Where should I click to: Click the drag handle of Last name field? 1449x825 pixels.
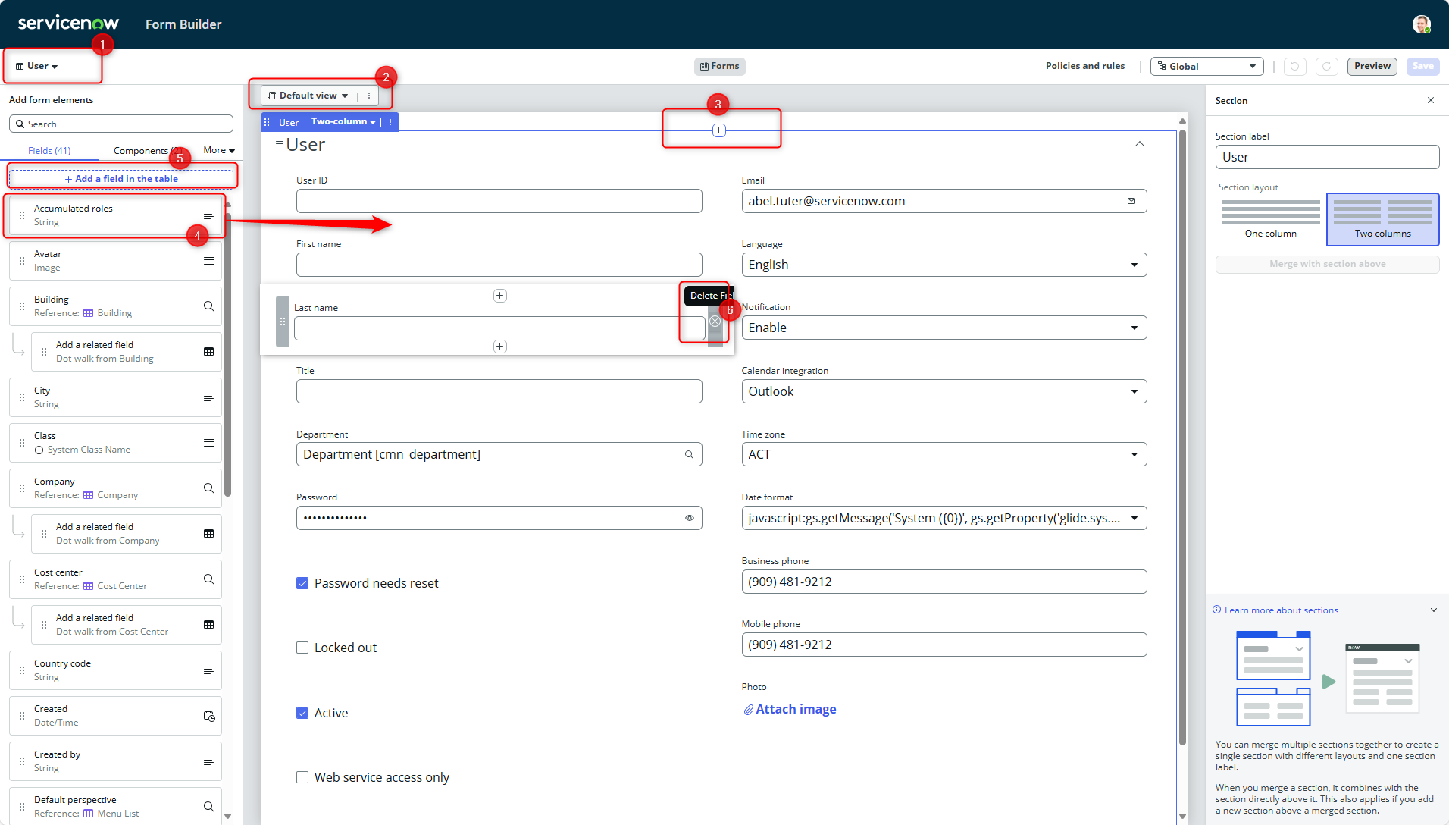(x=283, y=322)
